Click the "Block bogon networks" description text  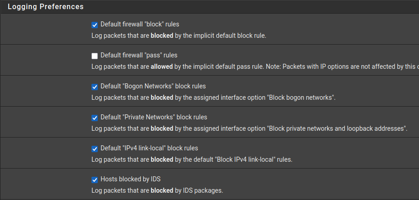point(300,97)
